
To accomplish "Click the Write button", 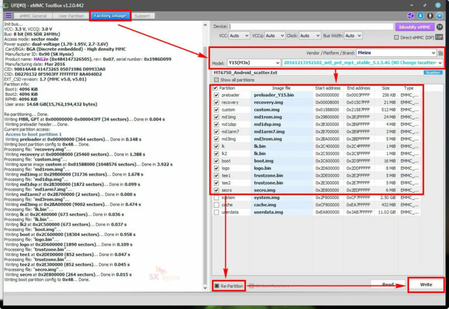I will coord(424,285).
